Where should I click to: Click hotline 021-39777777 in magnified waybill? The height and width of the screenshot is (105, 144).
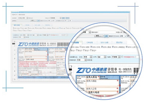[x=125, y=72]
